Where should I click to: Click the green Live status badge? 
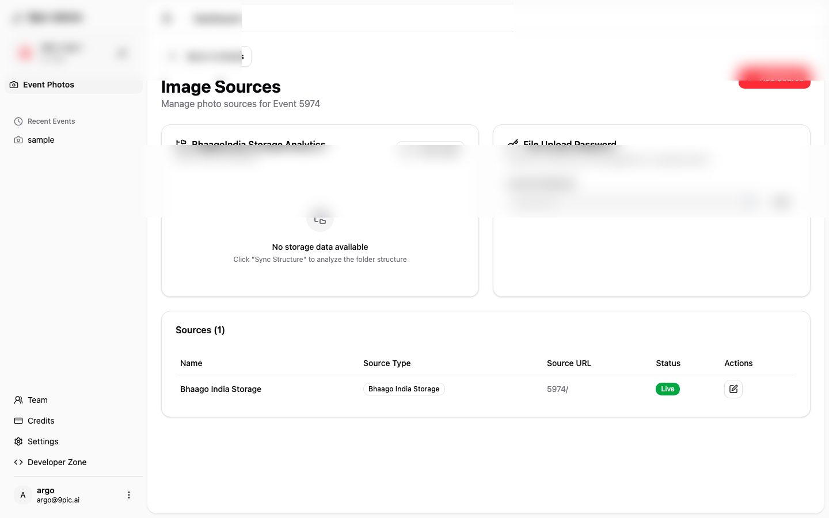667,389
